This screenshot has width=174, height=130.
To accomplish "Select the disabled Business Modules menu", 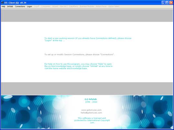I will (87, 6).
